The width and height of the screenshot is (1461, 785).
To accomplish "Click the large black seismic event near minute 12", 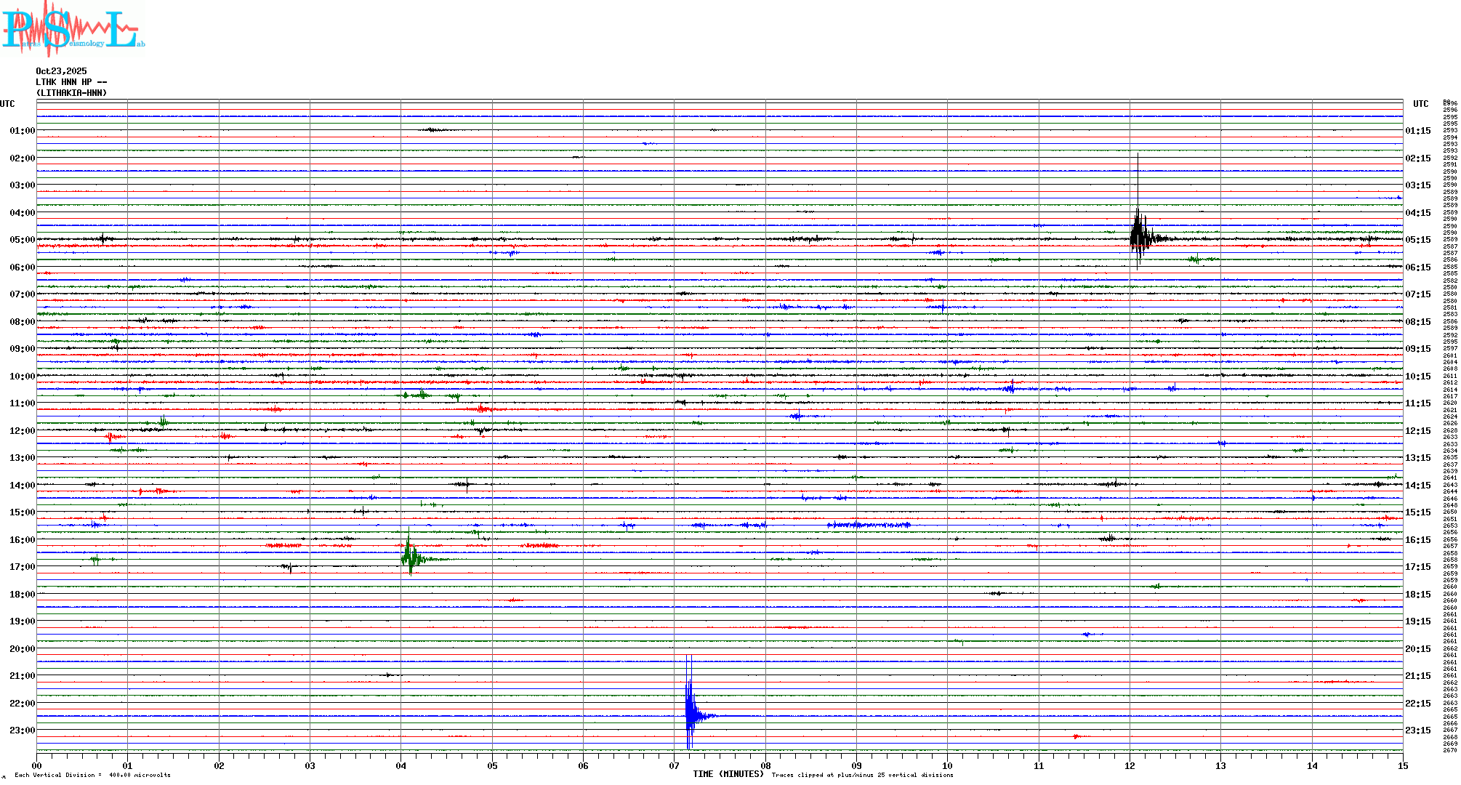I will tap(1140, 237).
